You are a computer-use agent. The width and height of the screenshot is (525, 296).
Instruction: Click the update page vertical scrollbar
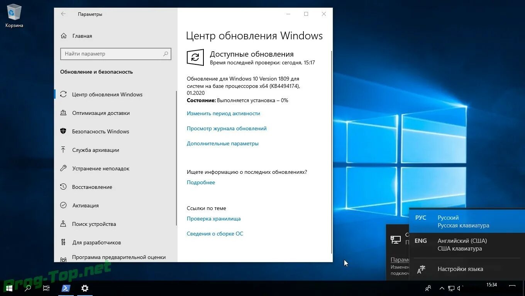[x=331, y=152]
